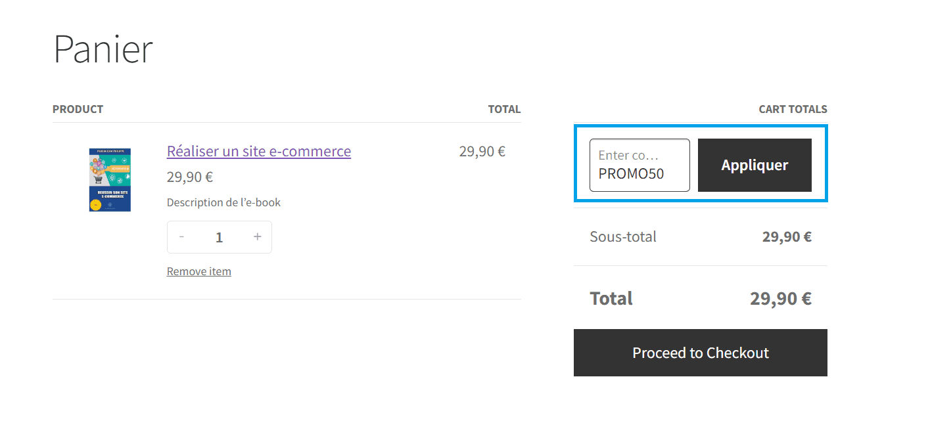930x423 pixels.
Task: Focus the quantity field showing 1
Action: [x=220, y=237]
